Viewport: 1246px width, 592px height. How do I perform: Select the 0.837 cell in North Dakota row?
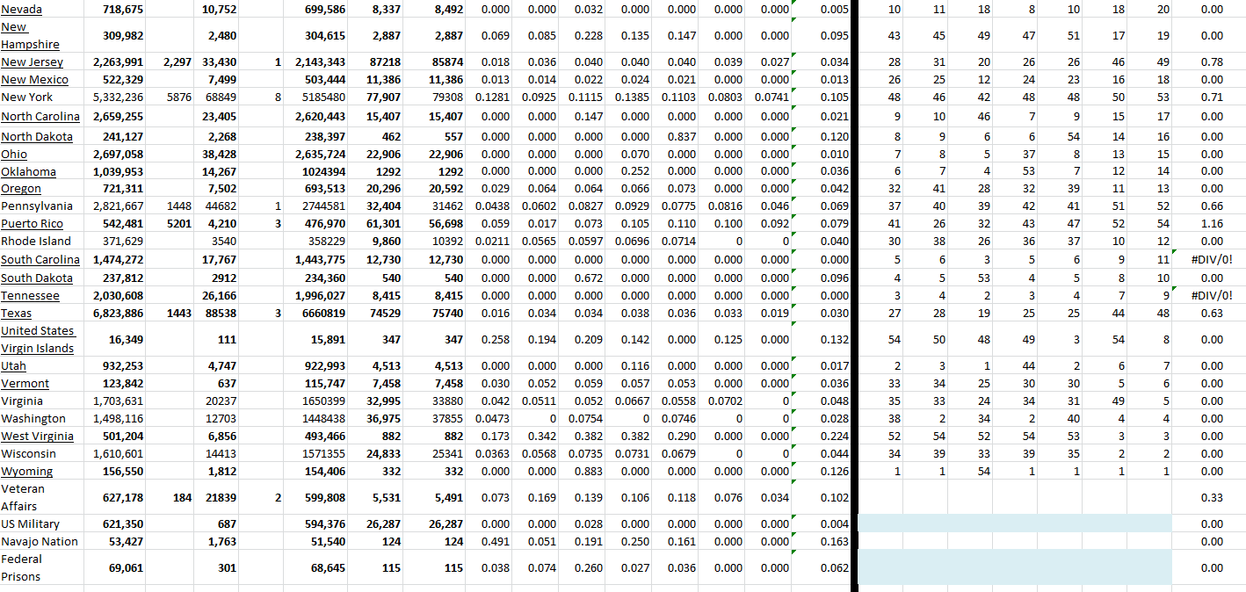click(x=682, y=137)
